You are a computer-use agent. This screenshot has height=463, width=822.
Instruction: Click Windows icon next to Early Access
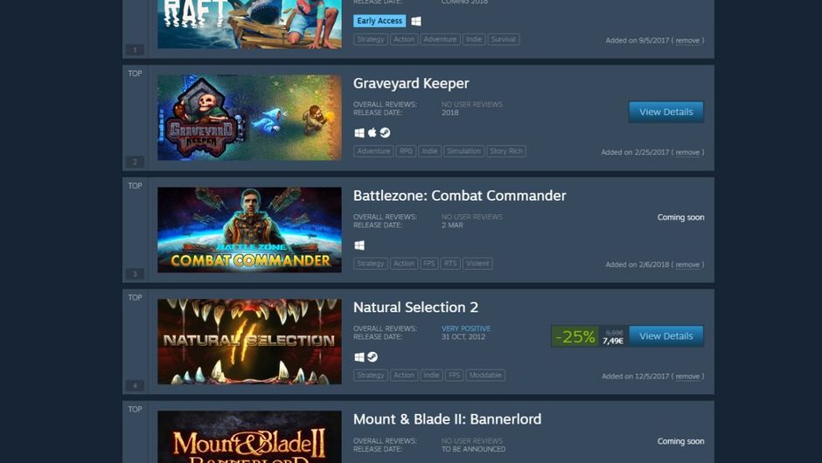[x=415, y=21]
